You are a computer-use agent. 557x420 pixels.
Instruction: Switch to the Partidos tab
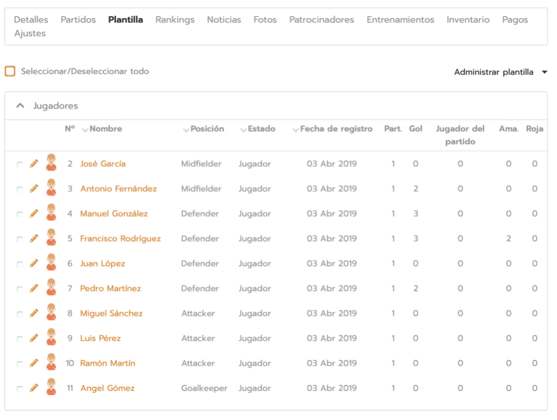(x=78, y=20)
